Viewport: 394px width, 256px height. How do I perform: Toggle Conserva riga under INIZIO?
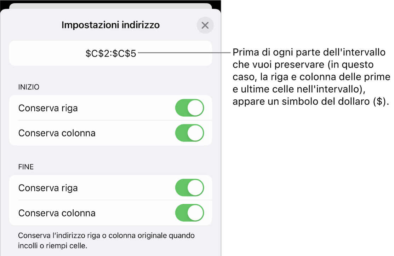point(190,108)
